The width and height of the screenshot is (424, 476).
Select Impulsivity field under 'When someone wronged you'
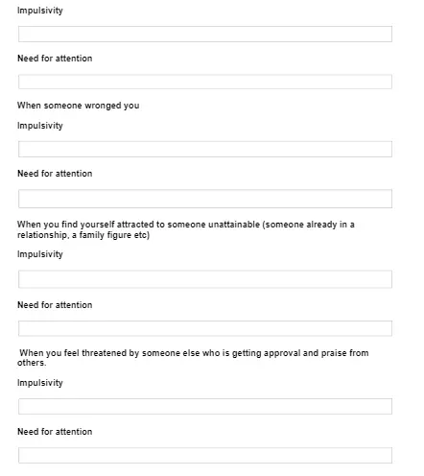205,149
